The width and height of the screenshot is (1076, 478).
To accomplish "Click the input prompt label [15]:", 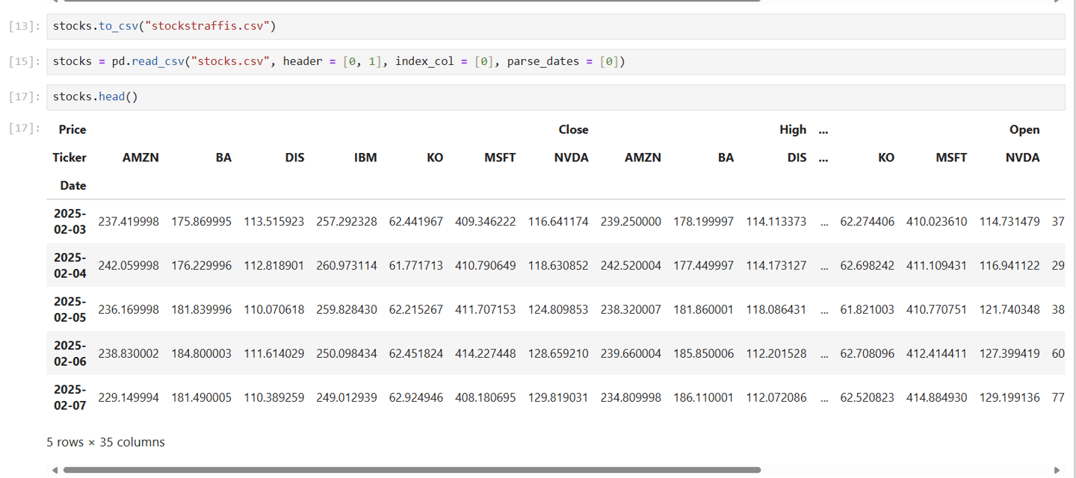I will 25,61.
